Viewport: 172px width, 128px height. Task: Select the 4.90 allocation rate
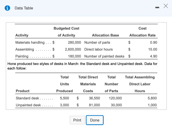tap(154, 56)
